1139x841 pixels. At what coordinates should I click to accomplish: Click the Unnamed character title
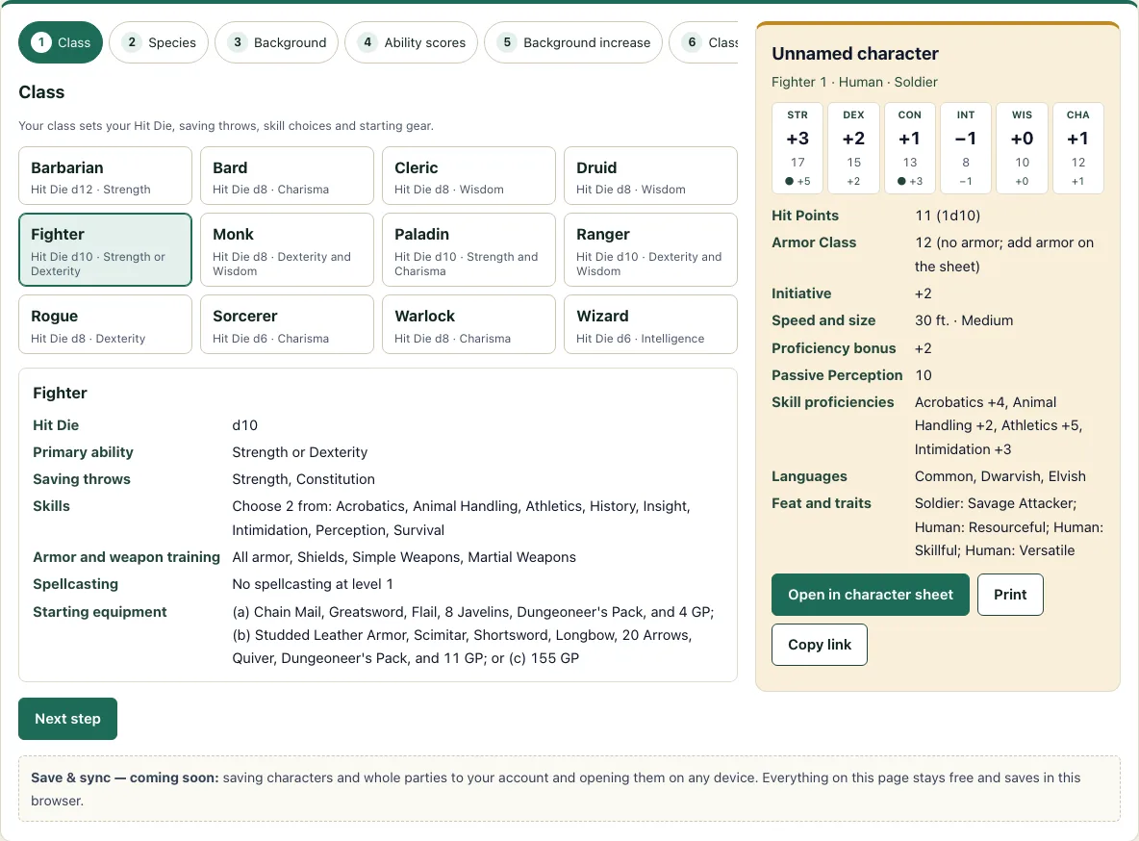855,54
